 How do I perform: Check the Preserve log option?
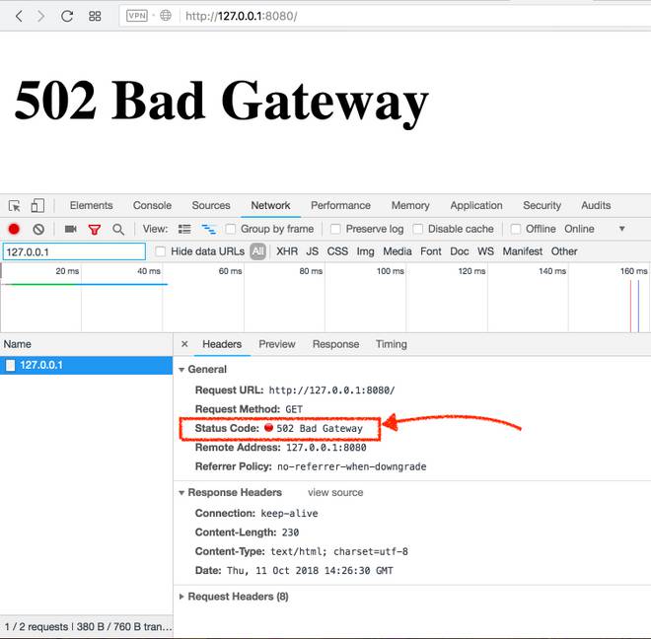pyautogui.click(x=335, y=229)
